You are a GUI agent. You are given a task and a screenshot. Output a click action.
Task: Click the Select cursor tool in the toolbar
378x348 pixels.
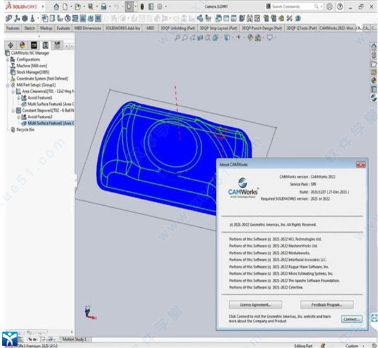129,6
